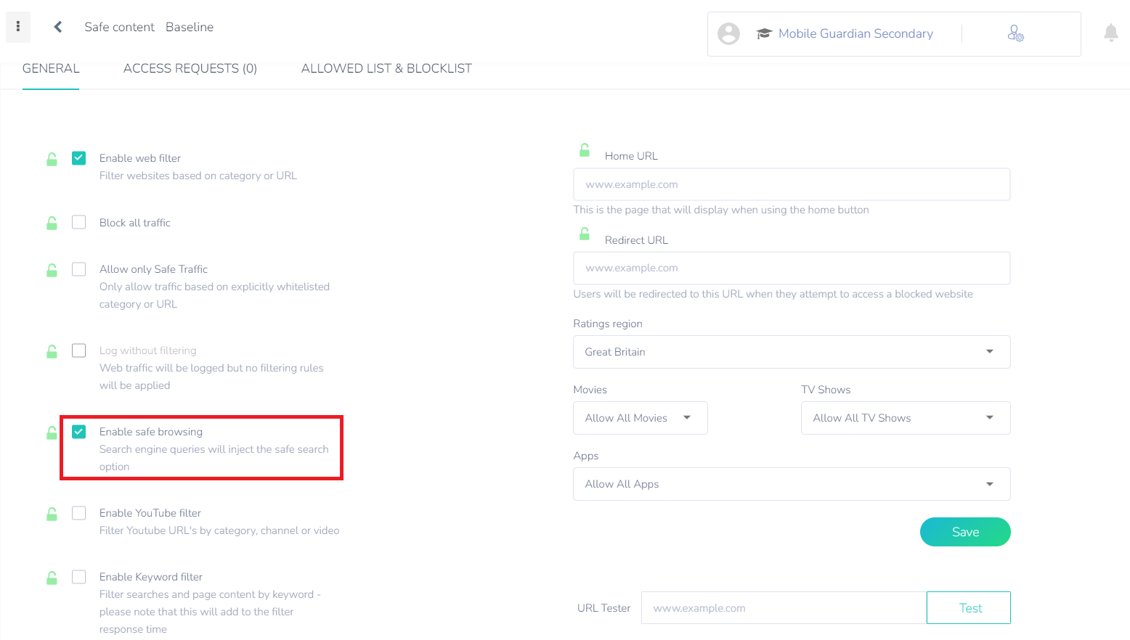
Task: Switch to the GENERAL tab
Action: (x=51, y=69)
